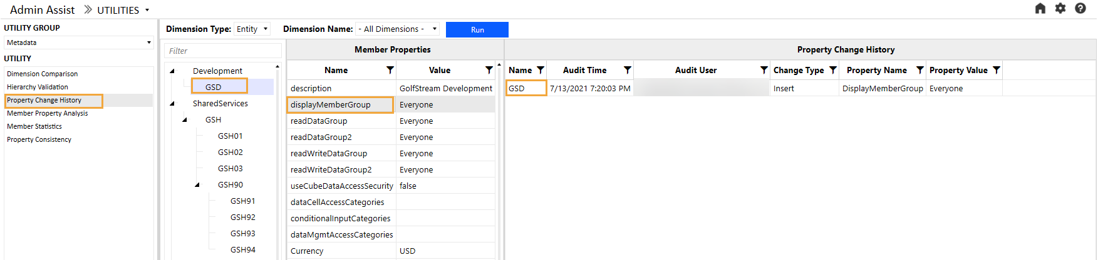Filter the Audit User column
The width and height of the screenshot is (1098, 260).
[764, 70]
